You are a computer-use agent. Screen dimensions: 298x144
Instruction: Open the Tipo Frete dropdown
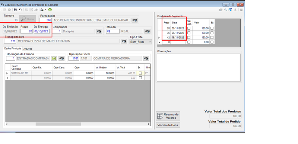tap(141, 42)
